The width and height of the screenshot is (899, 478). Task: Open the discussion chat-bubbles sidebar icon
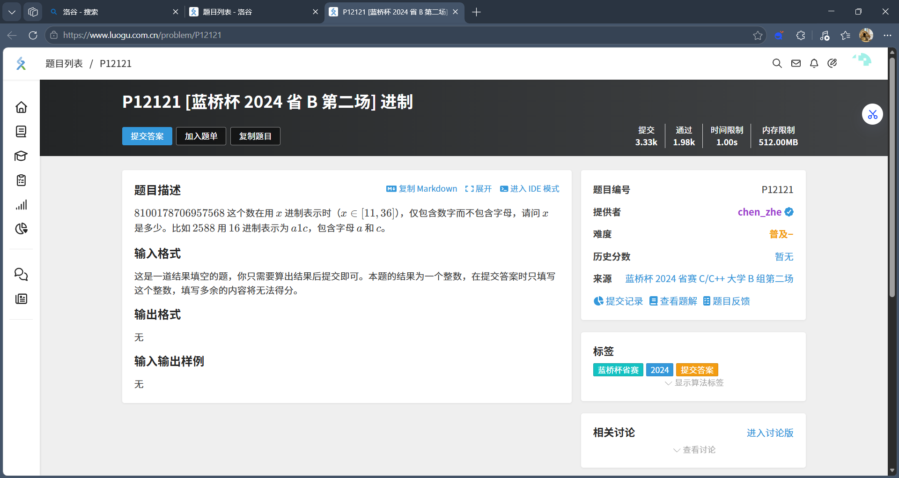[x=21, y=274]
